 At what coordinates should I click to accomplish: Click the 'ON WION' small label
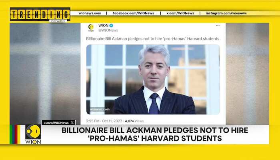(x=58, y=21)
